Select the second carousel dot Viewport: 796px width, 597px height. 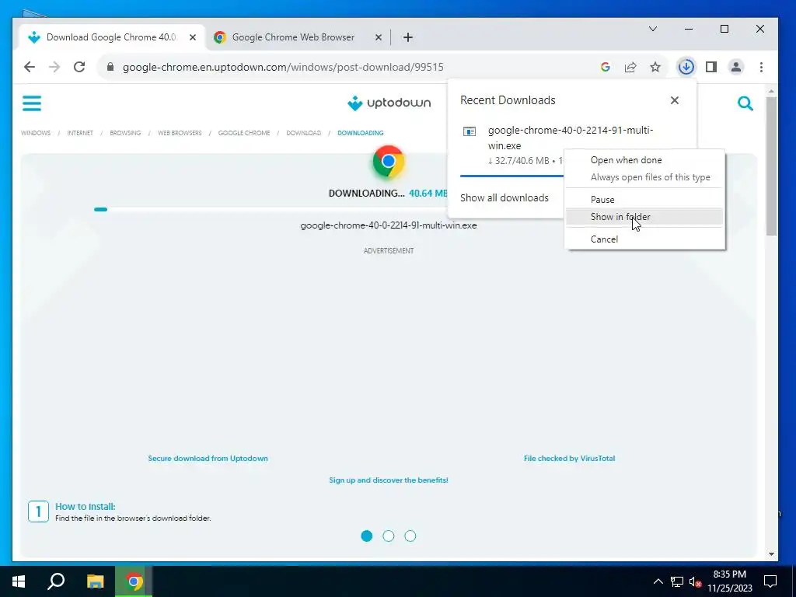[389, 536]
